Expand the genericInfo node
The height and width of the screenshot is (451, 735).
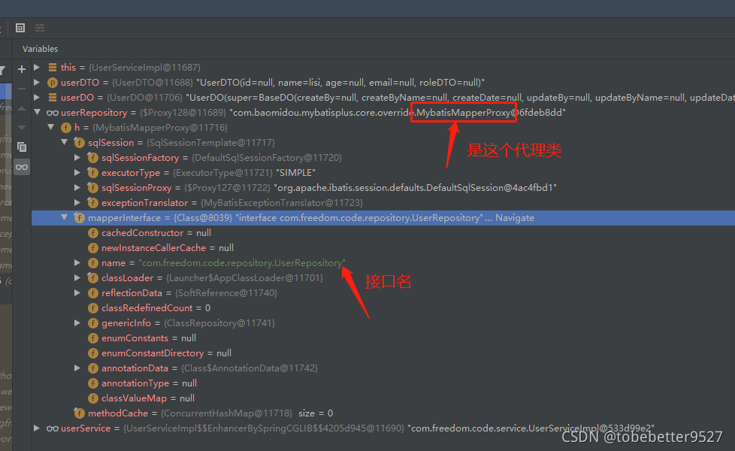click(x=77, y=323)
